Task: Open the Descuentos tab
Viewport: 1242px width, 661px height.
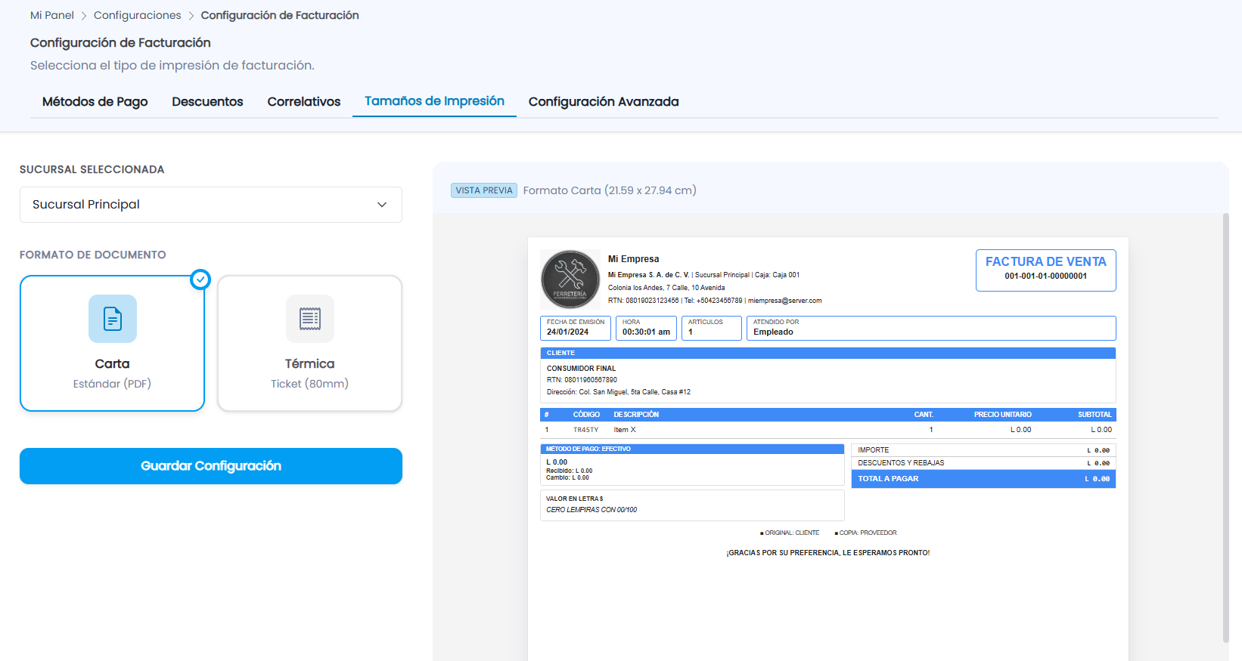Action: (207, 101)
